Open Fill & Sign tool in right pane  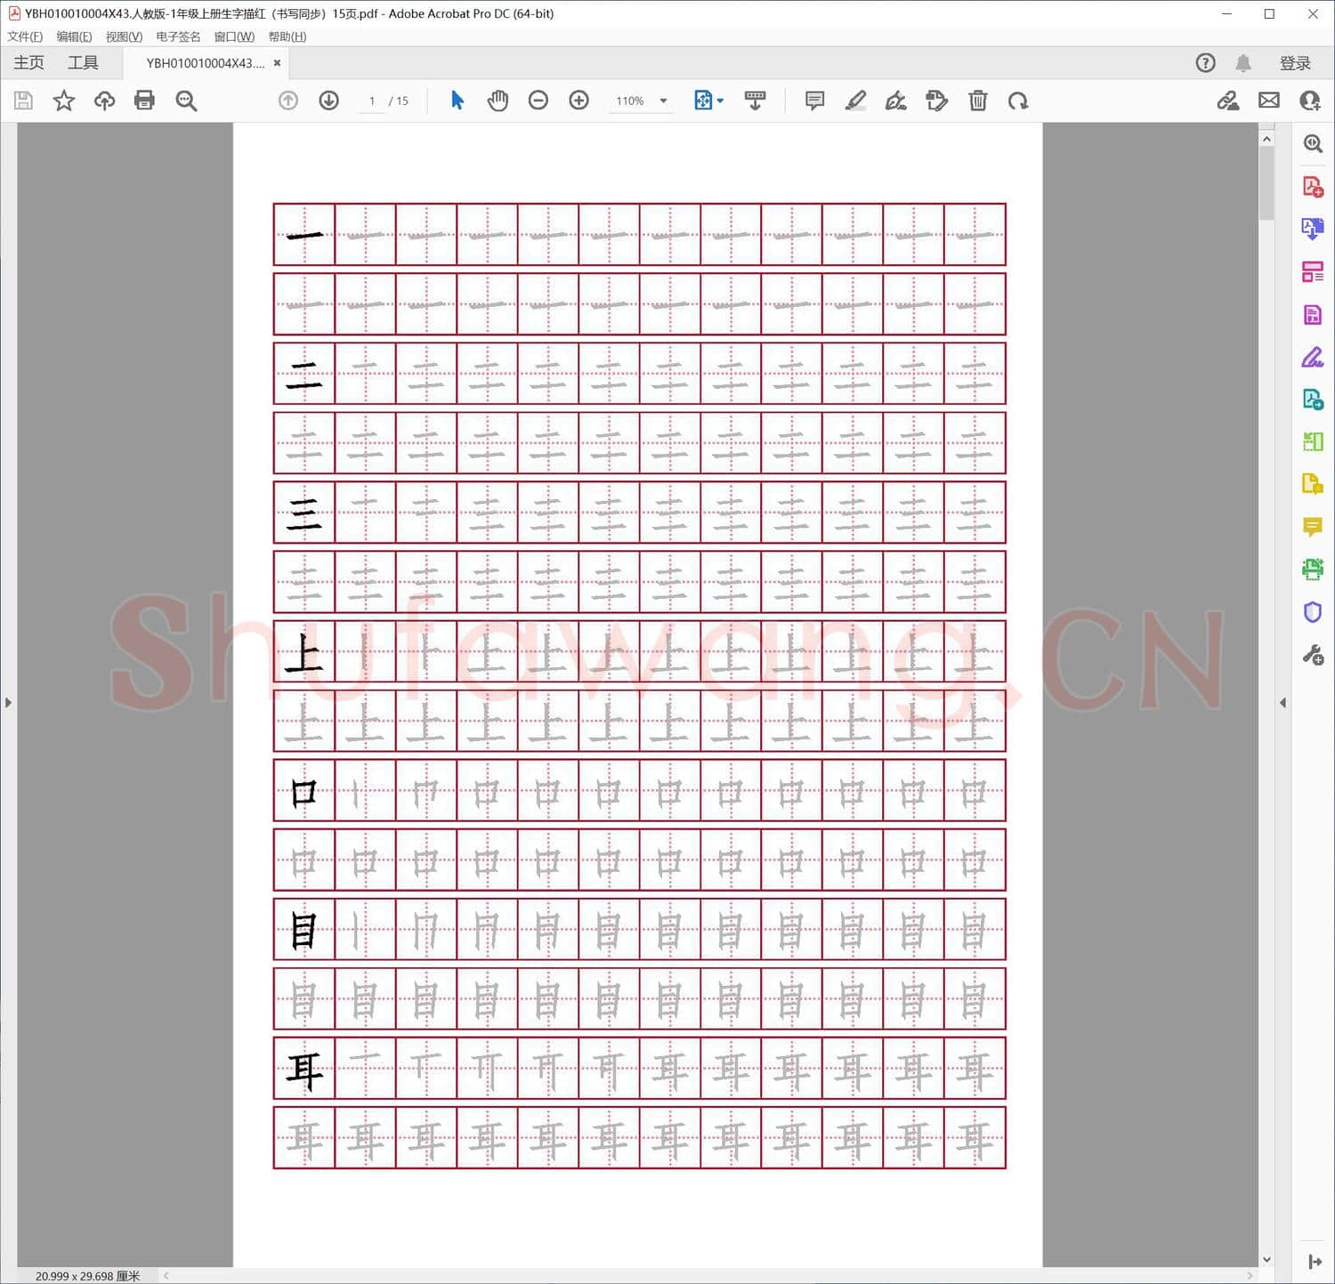point(1313,357)
